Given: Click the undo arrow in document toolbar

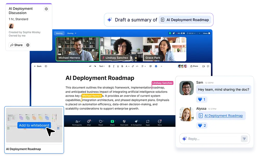Looking at the screenshot, I should point(90,66).
